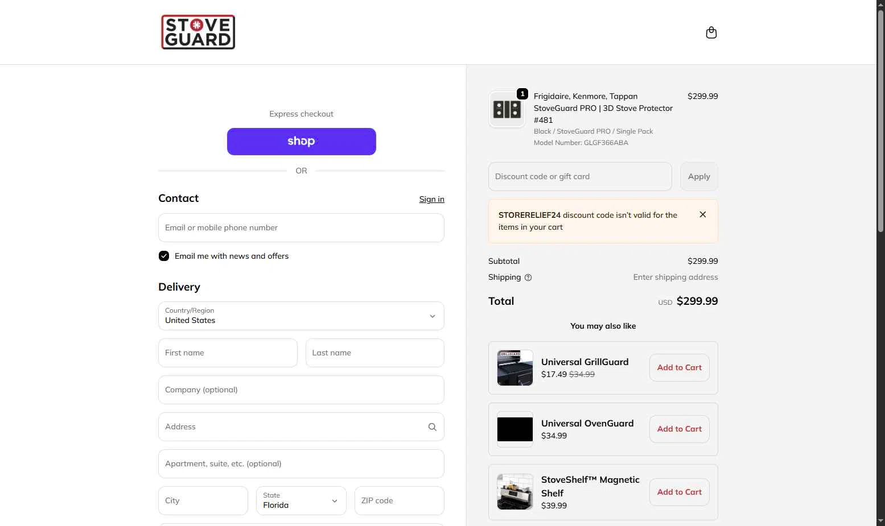
Task: Click the Black / StoveGuard PRO / Single Pack text
Action: pyautogui.click(x=593, y=131)
